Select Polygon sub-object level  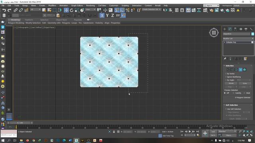pos(241,70)
